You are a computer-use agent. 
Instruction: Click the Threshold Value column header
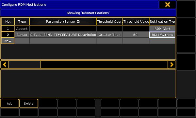[136, 21]
